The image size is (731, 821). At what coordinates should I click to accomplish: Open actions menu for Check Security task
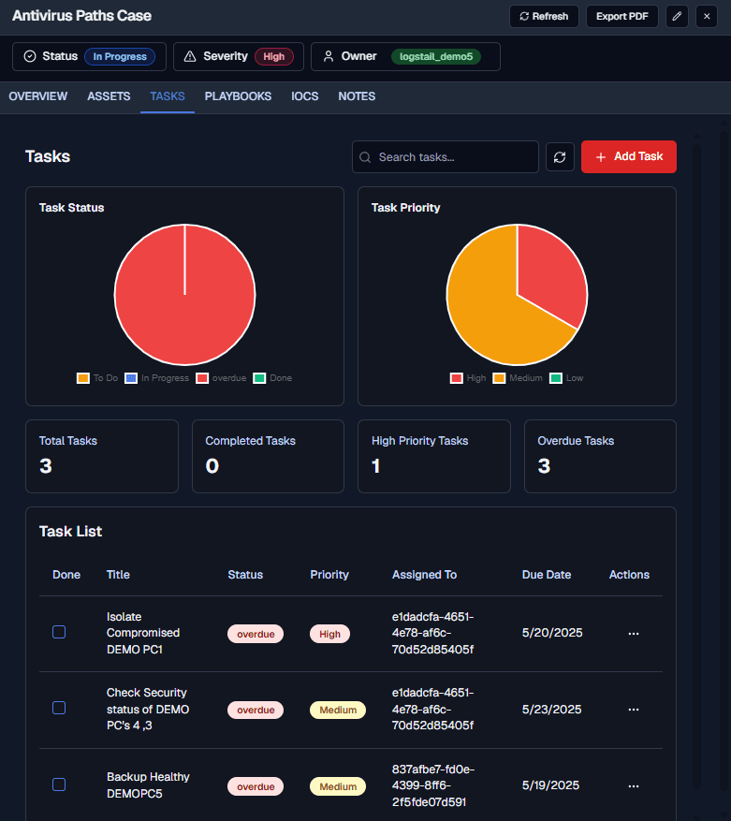pyautogui.click(x=634, y=710)
